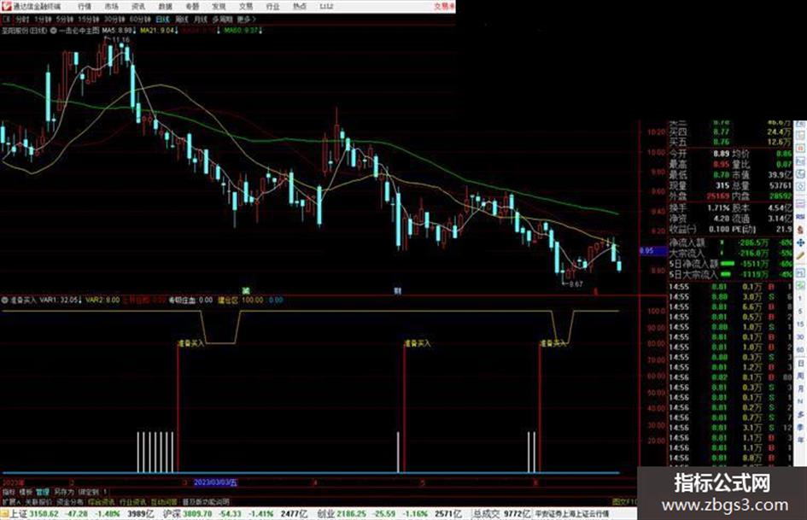Switch to the 30分钟 period
Screen dimensions: 807x520
coord(114,20)
